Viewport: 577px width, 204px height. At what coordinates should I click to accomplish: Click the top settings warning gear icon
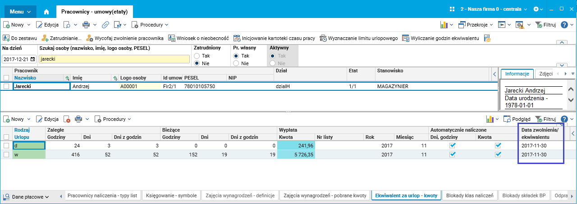coord(519,25)
